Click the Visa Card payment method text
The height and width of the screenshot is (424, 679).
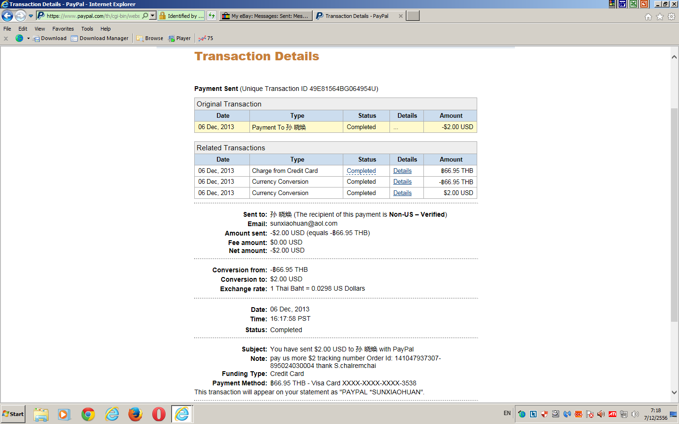pyautogui.click(x=343, y=383)
